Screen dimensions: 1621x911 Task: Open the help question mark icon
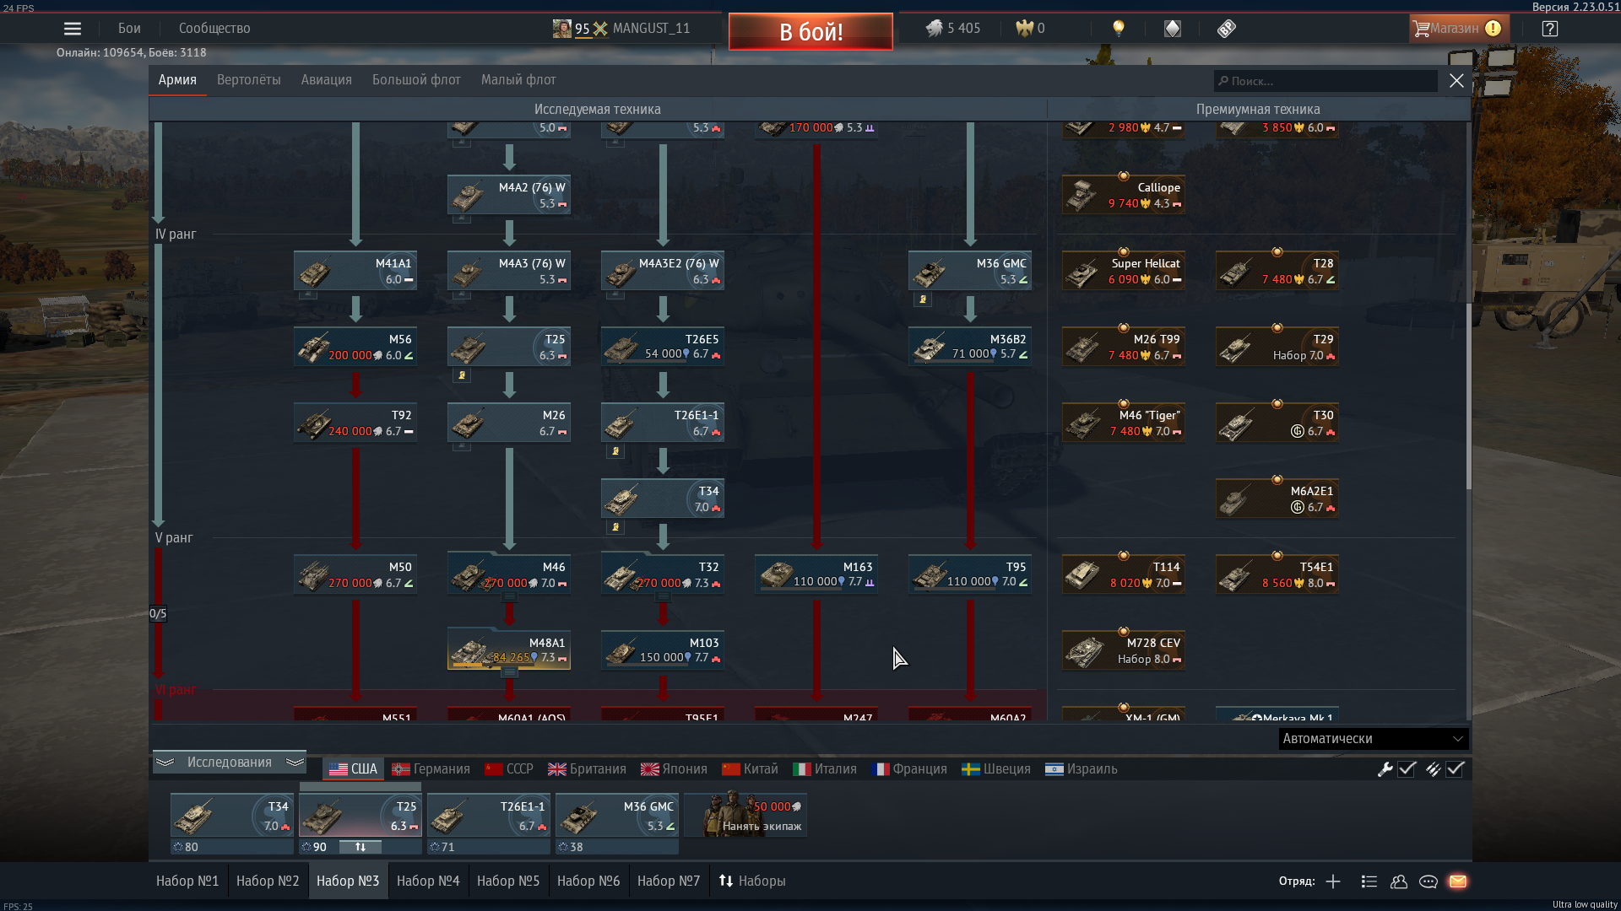point(1550,29)
